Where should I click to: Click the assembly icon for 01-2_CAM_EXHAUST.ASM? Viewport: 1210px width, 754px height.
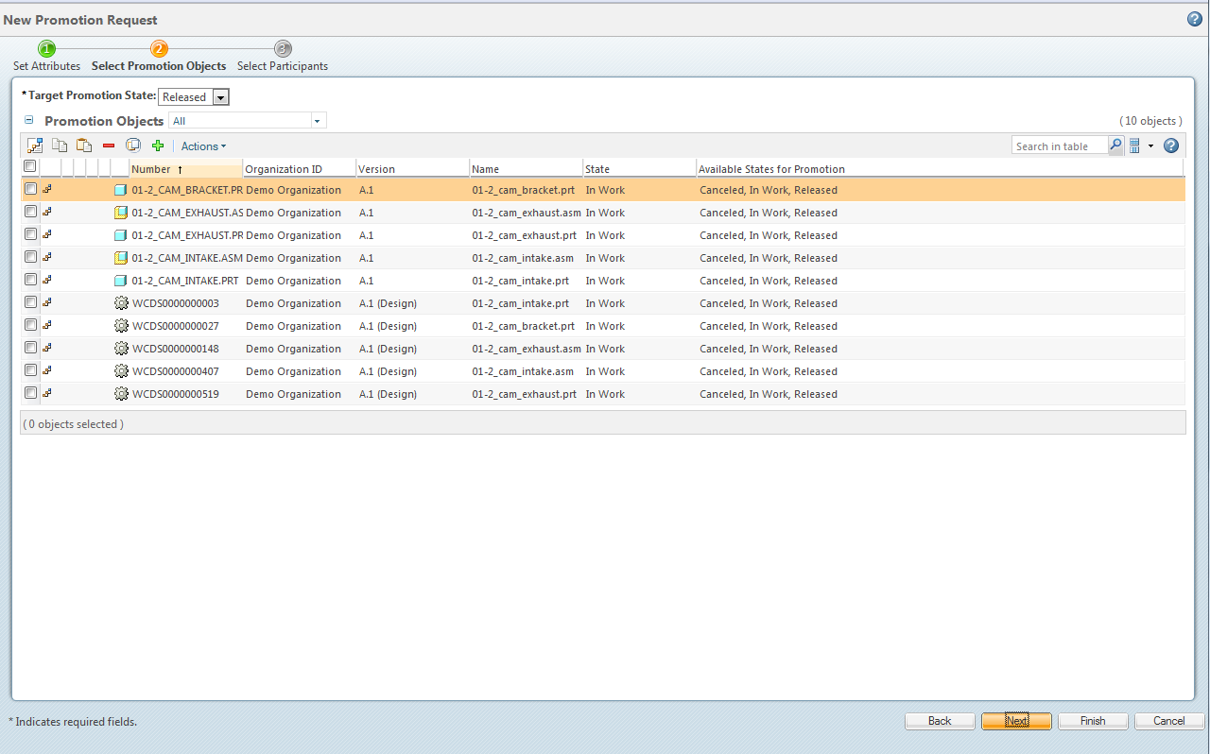(120, 213)
